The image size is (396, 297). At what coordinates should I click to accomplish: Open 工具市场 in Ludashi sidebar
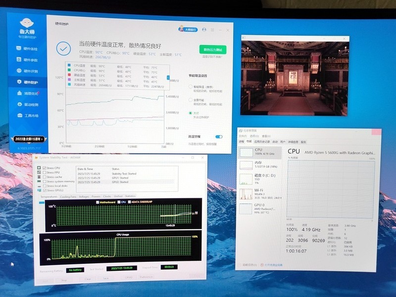pyautogui.click(x=28, y=115)
